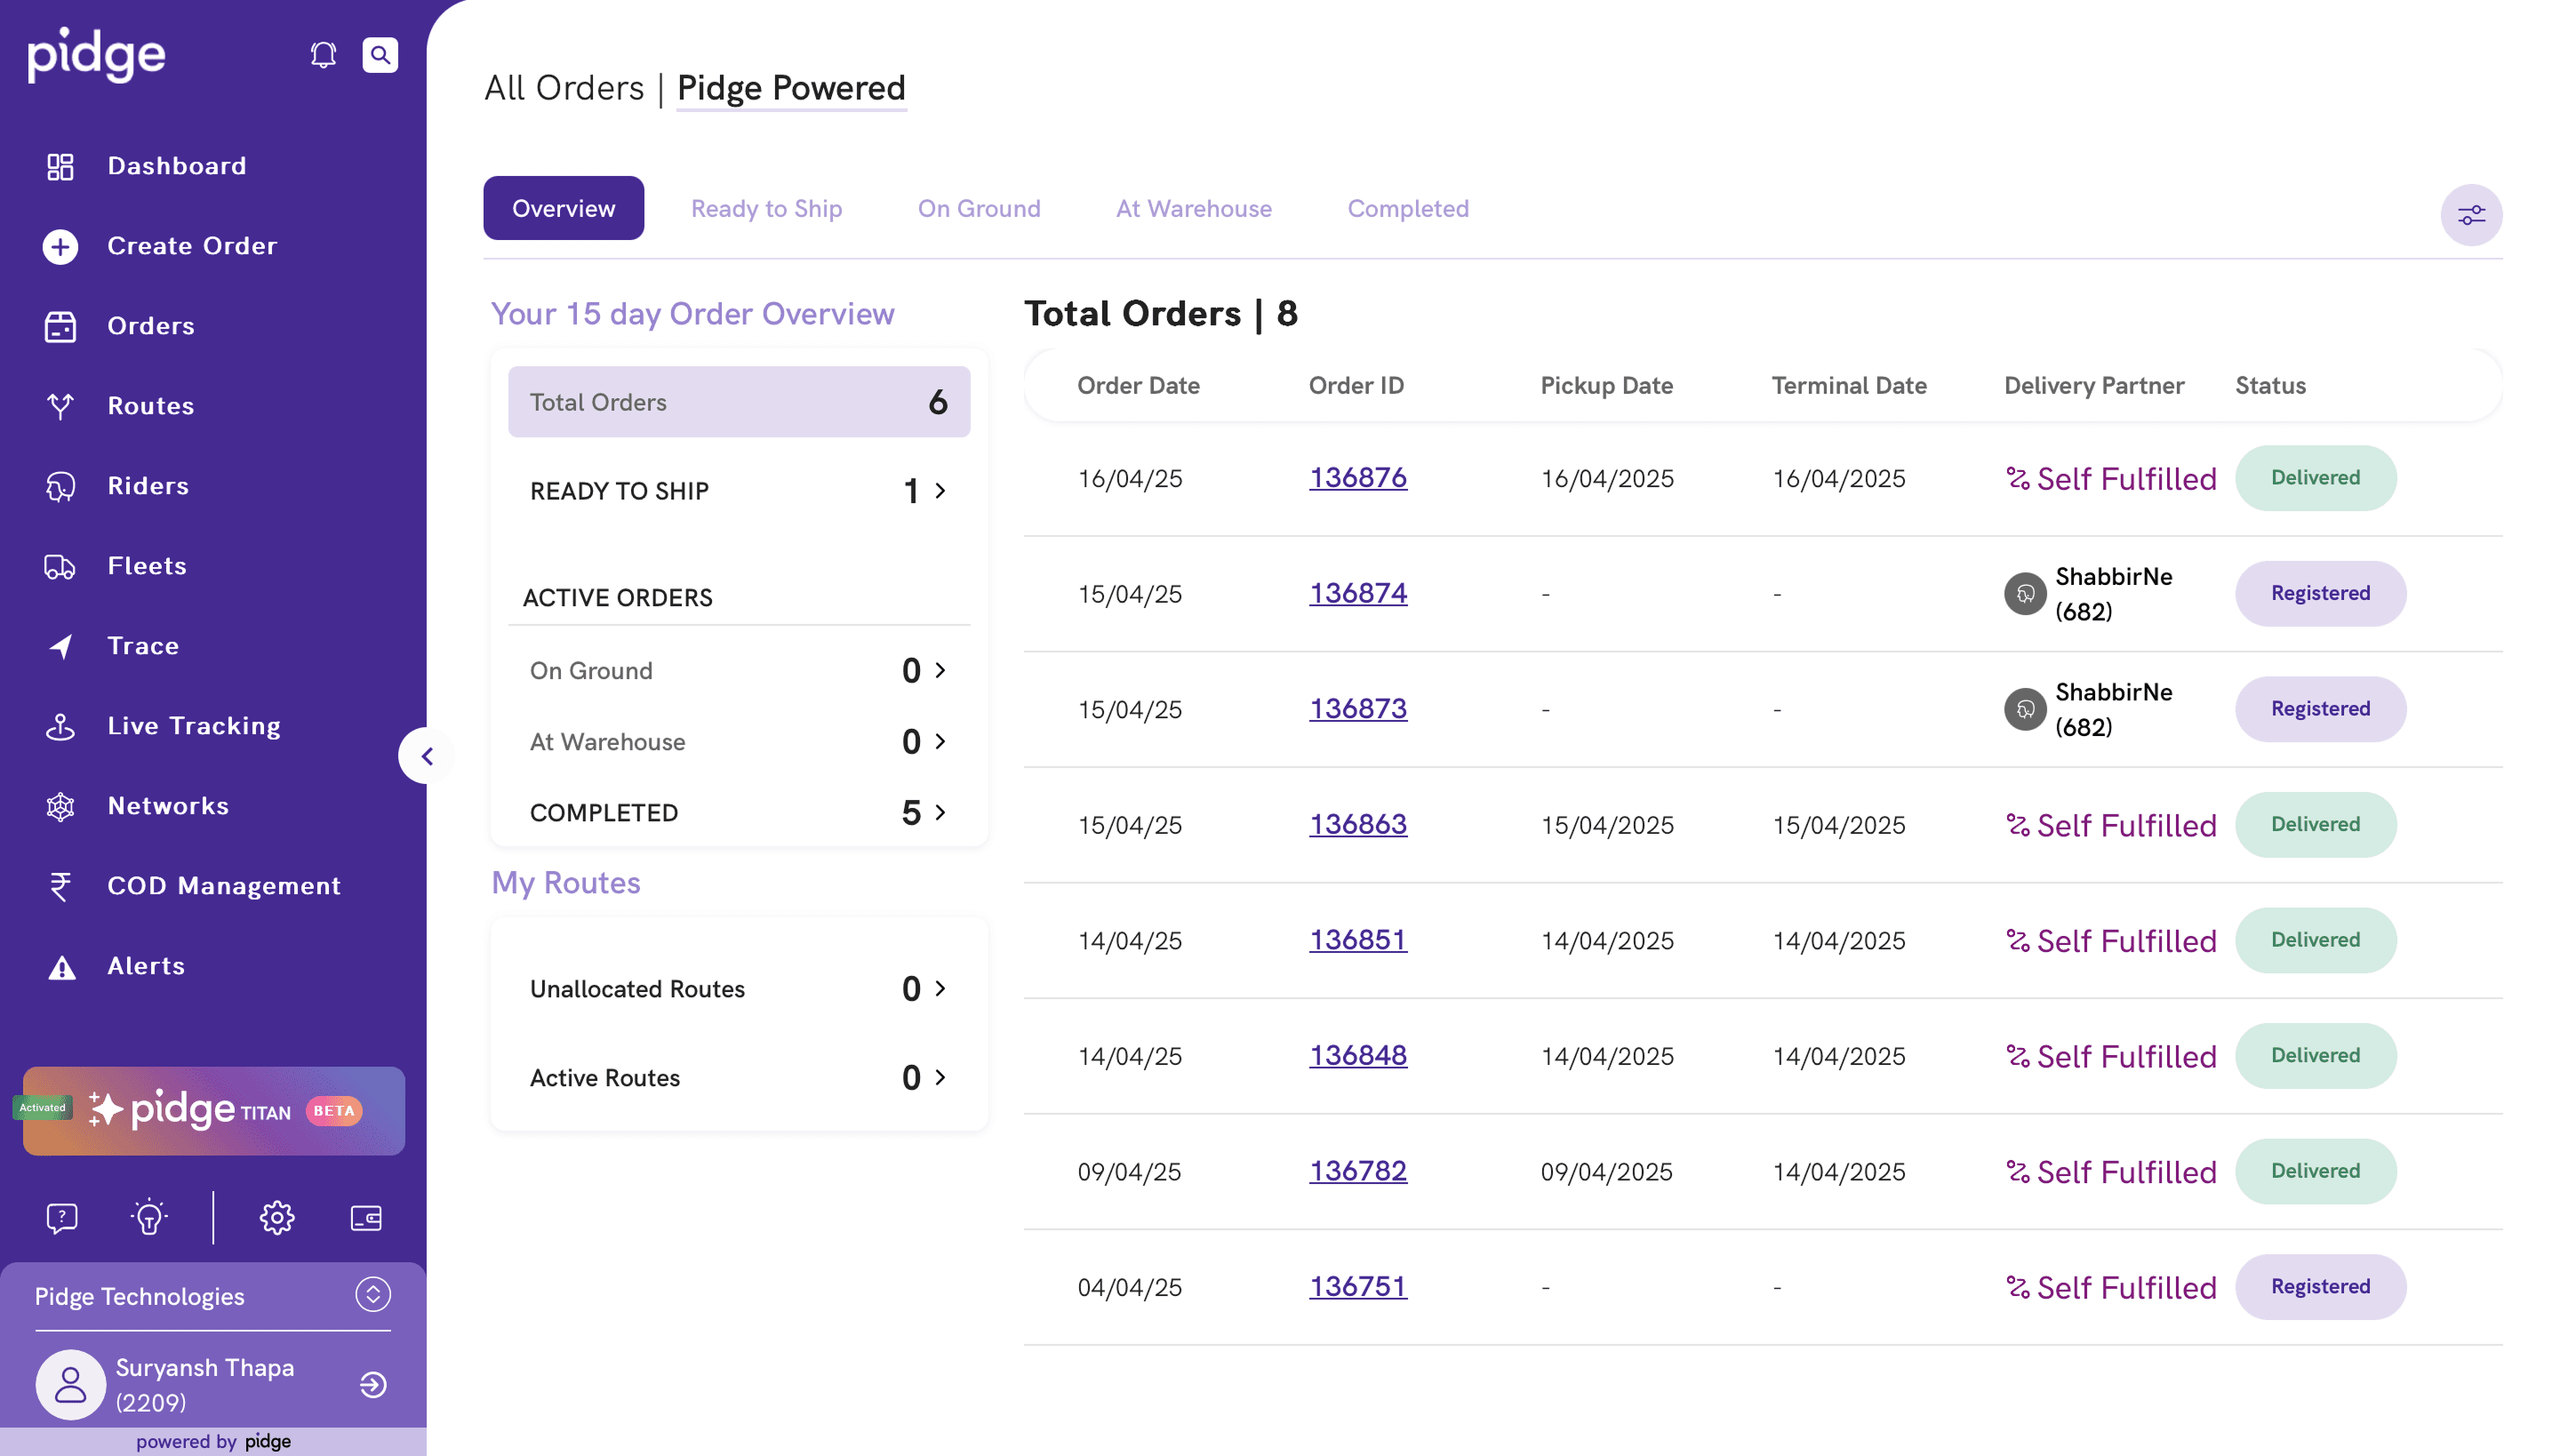Select the All Orders heading toggle
2560x1456 pixels.
pos(564,88)
